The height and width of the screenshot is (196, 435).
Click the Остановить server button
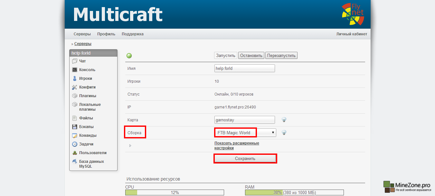(251, 56)
